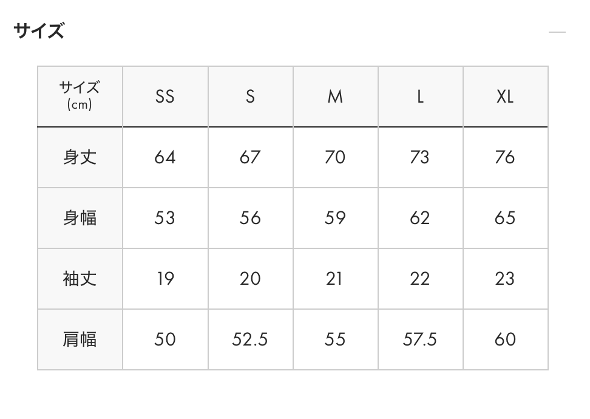Click the 袖丈 value 19 cell
The height and width of the screenshot is (419, 590).
pyautogui.click(x=165, y=279)
